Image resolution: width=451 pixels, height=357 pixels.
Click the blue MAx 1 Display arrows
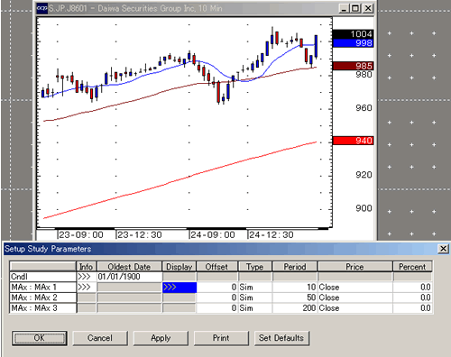[x=179, y=288]
